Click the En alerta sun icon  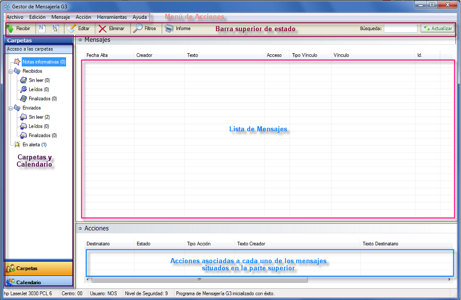pos(17,145)
